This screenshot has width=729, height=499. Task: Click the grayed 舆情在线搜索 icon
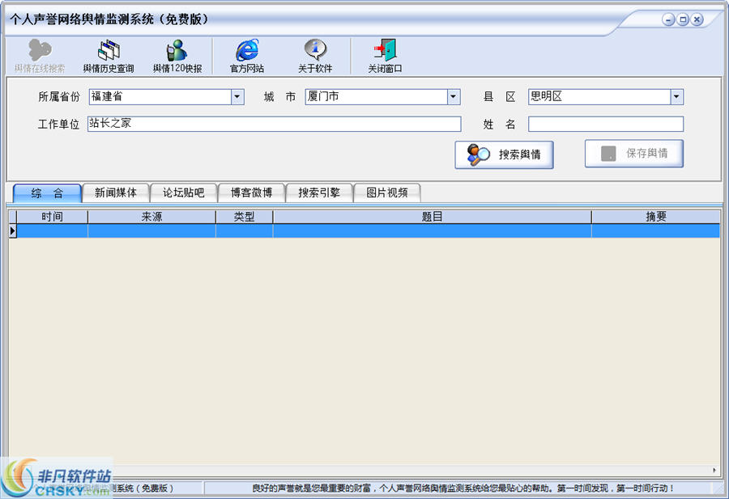(40, 56)
